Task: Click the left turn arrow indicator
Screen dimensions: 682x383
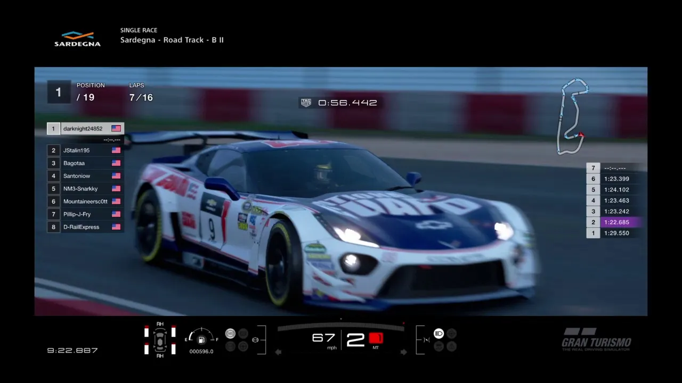Action: coord(278,352)
